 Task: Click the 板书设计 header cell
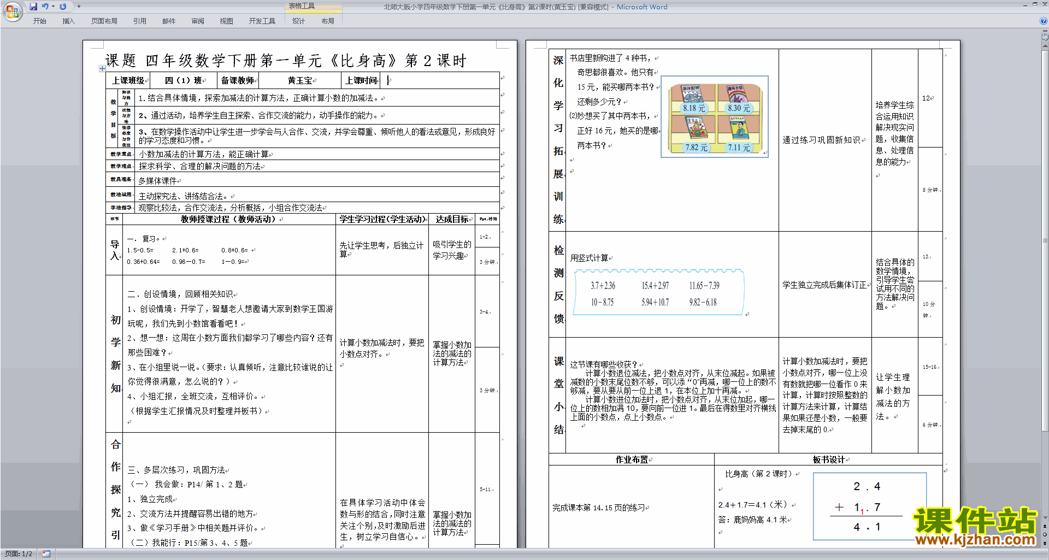pos(828,459)
